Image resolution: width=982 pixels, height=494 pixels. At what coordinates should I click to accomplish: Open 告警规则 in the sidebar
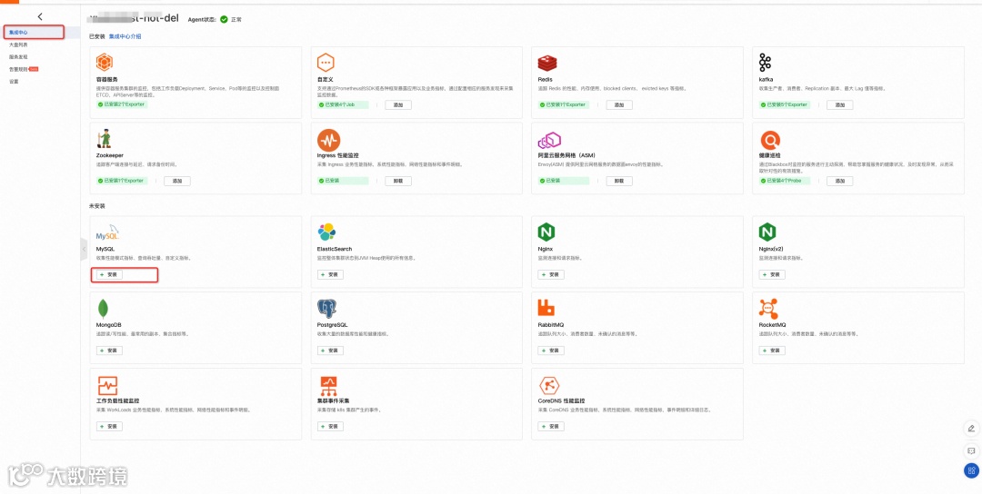(x=18, y=69)
